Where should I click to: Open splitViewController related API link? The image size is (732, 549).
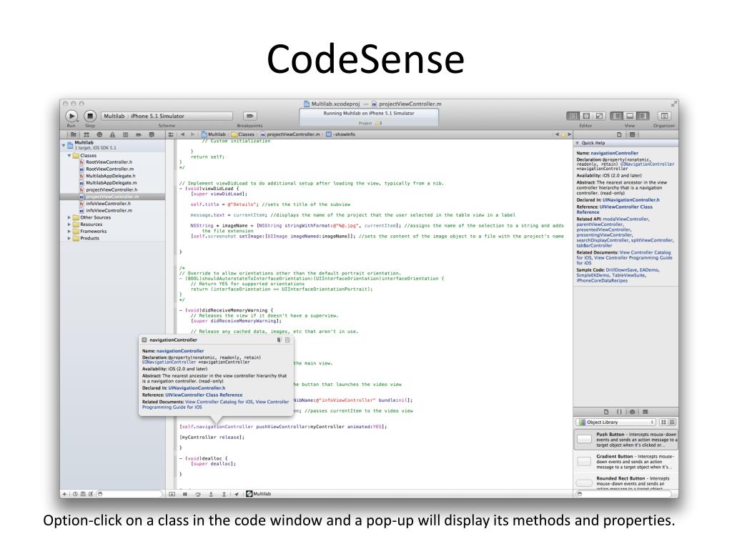click(x=652, y=240)
